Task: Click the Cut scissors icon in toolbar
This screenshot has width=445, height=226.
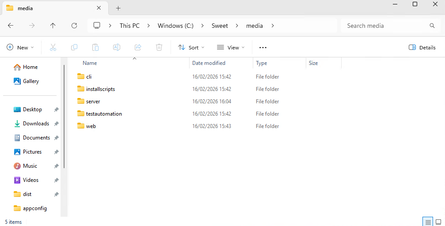Action: 53,47
